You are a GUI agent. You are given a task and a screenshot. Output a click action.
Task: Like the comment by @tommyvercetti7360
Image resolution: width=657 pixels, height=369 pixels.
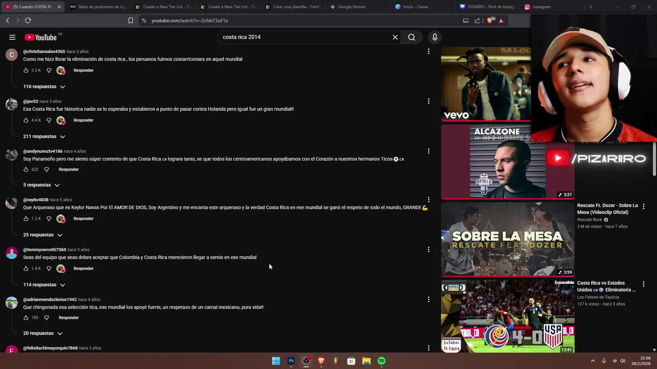click(26, 268)
